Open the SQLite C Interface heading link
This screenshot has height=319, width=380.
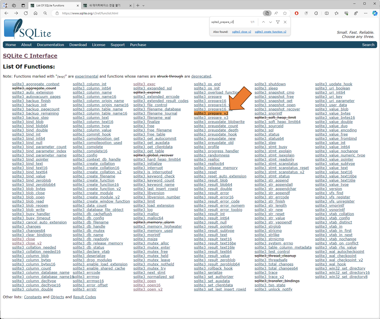click(x=30, y=56)
